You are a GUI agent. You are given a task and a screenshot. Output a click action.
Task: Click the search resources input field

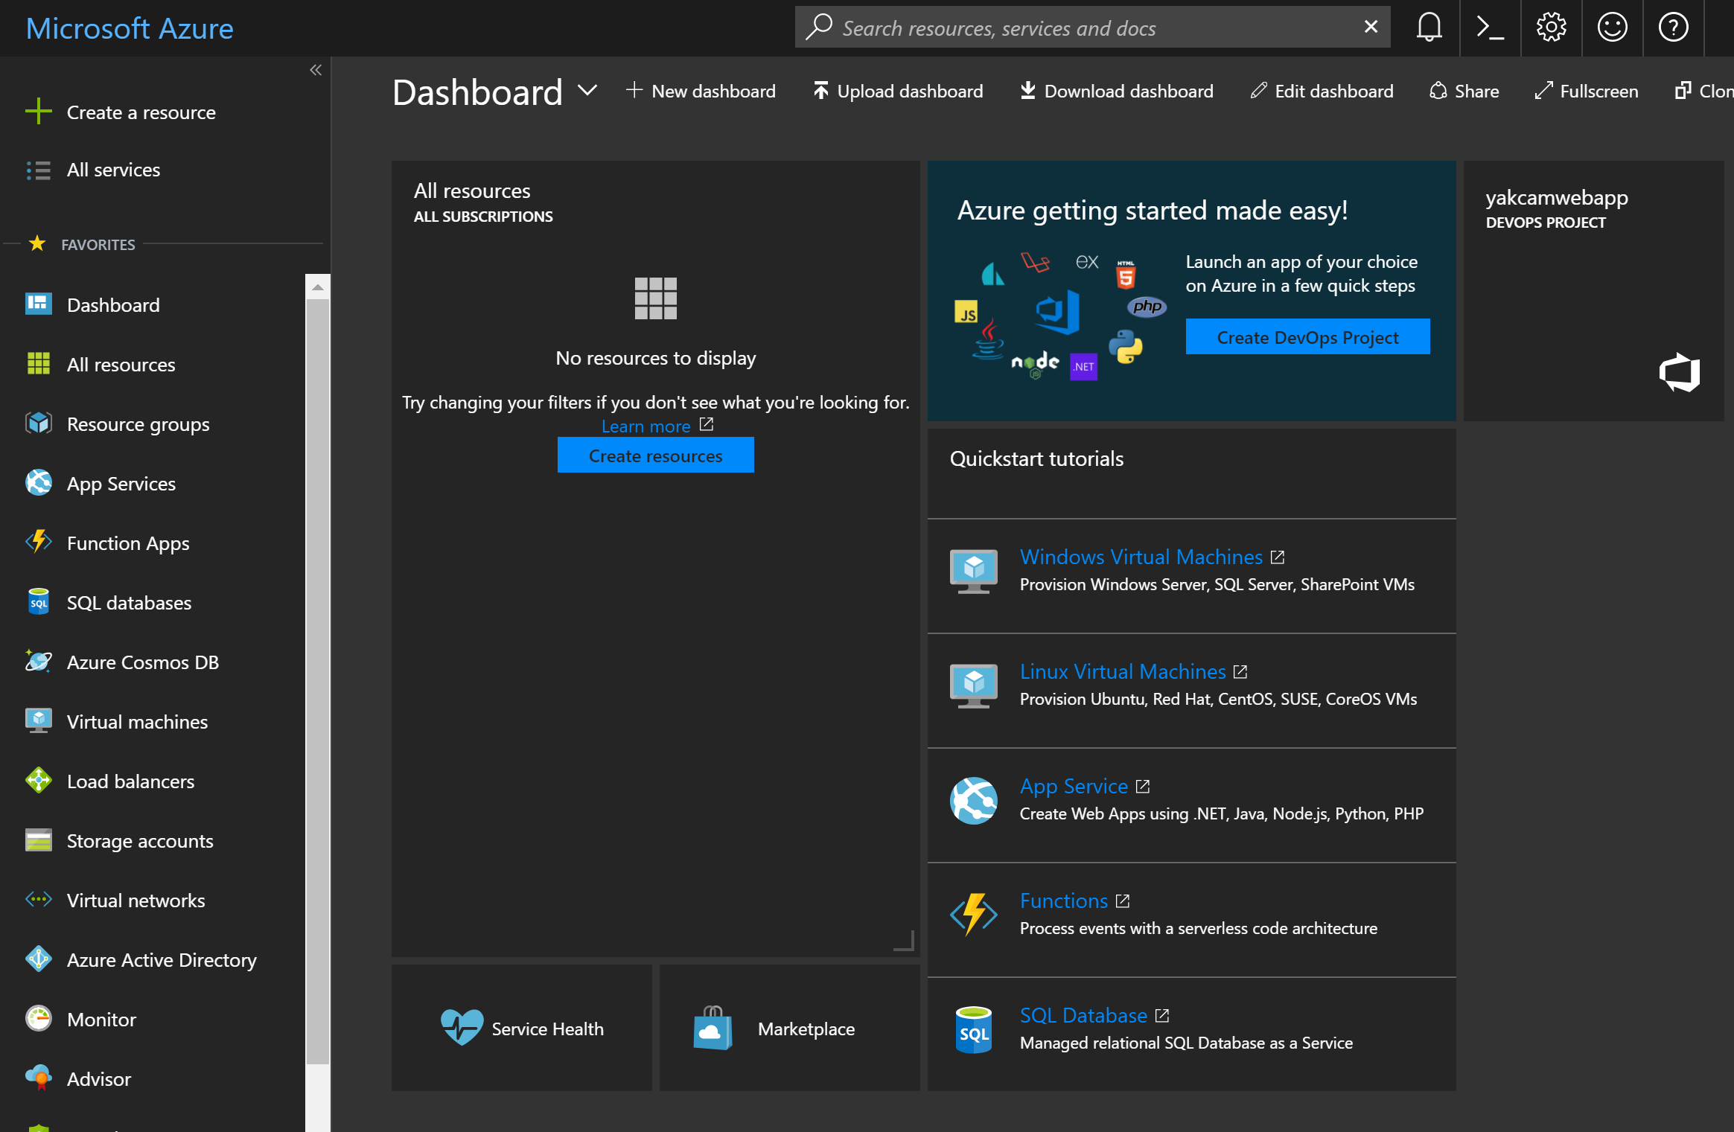pos(1092,28)
